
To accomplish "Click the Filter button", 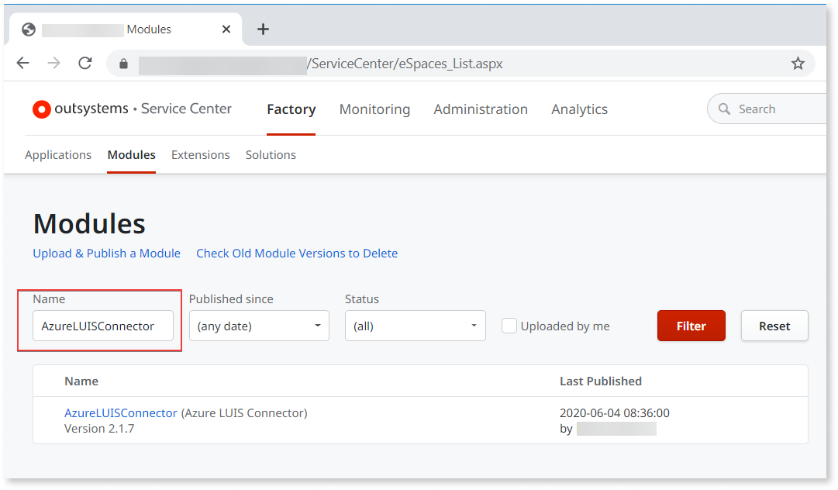I will pyautogui.click(x=691, y=326).
